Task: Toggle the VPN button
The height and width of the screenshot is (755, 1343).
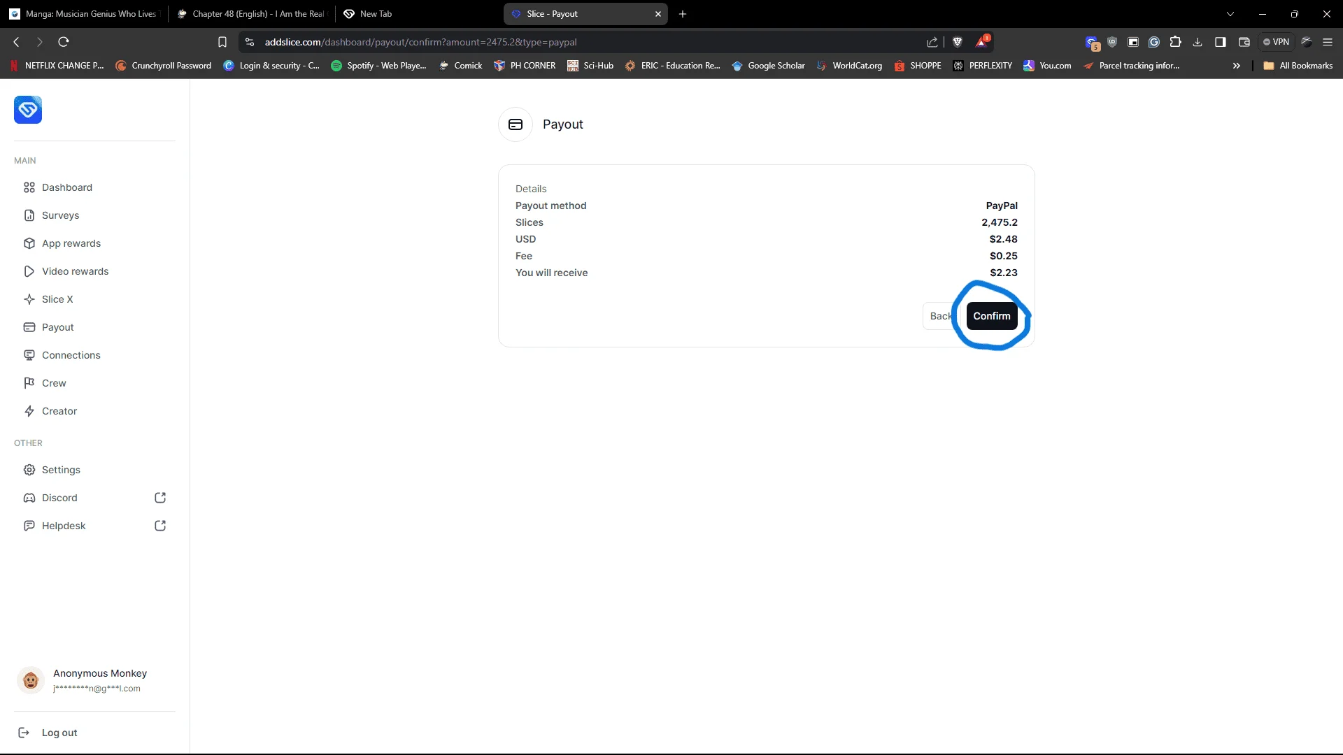Action: [1277, 42]
